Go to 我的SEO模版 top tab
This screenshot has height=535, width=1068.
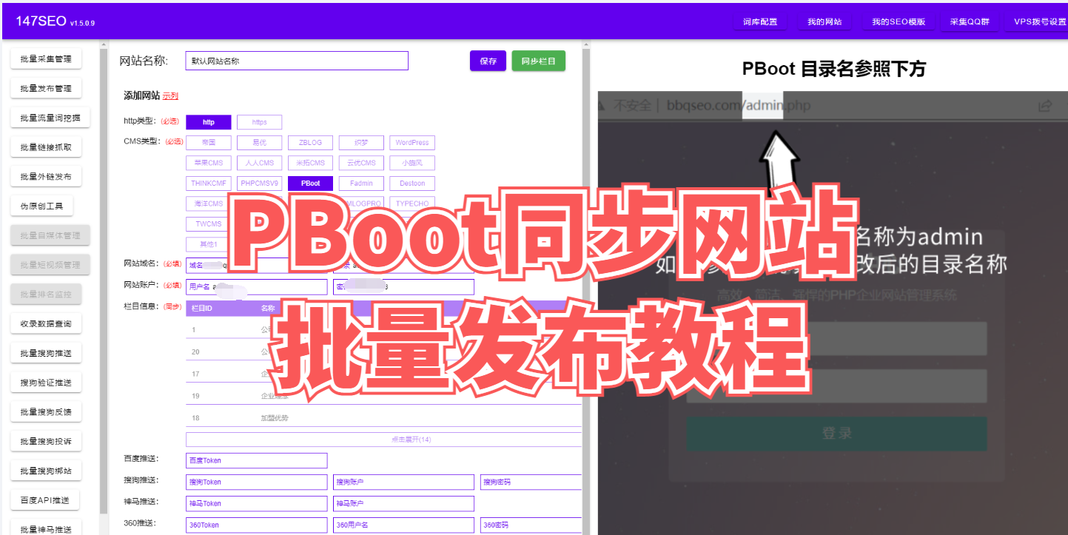899,21
